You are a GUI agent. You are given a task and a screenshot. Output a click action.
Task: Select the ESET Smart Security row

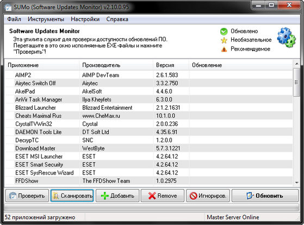click(x=148, y=165)
